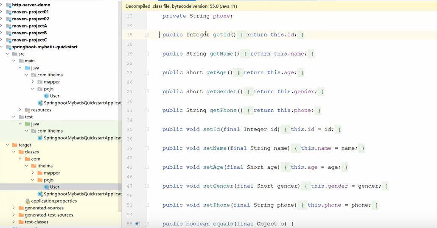Click the java source root folder icon
Image resolution: width=437 pixels, height=228 pixels.
click(x=27, y=68)
